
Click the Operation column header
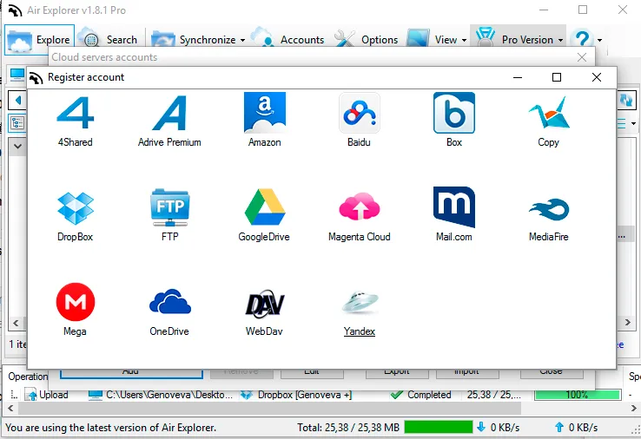pos(28,377)
